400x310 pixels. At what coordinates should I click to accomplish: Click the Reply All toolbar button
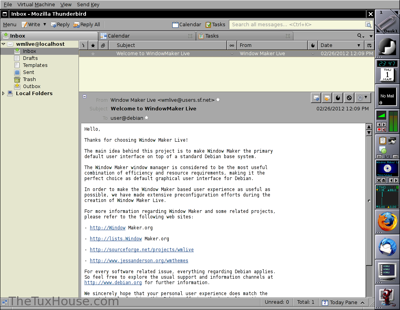(x=87, y=25)
